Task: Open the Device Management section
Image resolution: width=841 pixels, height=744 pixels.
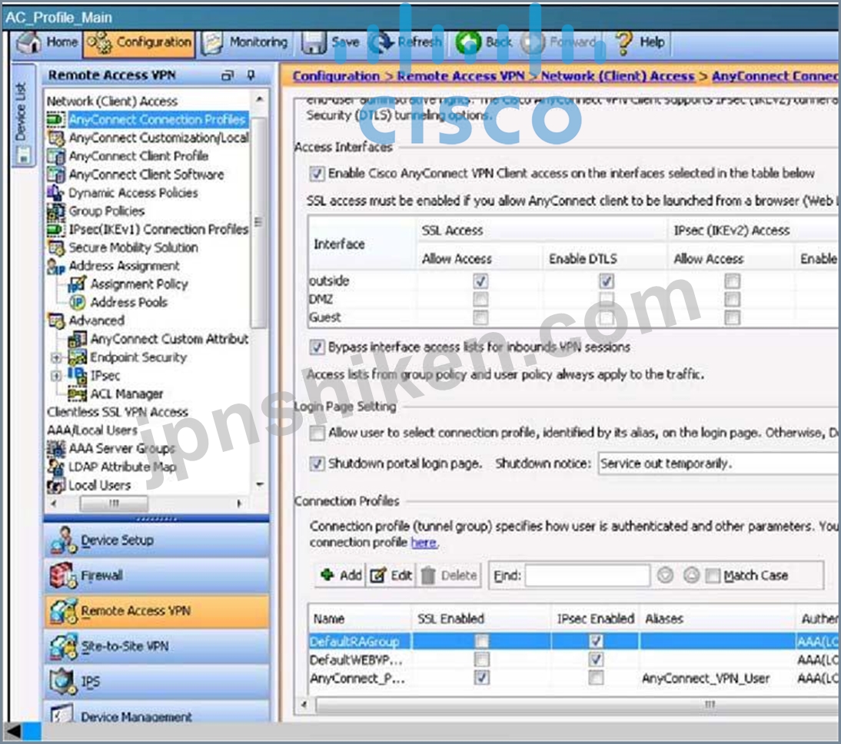Action: click(x=157, y=712)
